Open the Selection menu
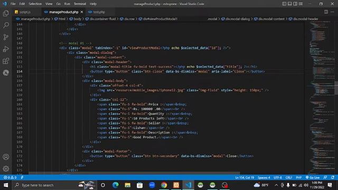This screenshot has height=190, width=338. pos(35,4)
